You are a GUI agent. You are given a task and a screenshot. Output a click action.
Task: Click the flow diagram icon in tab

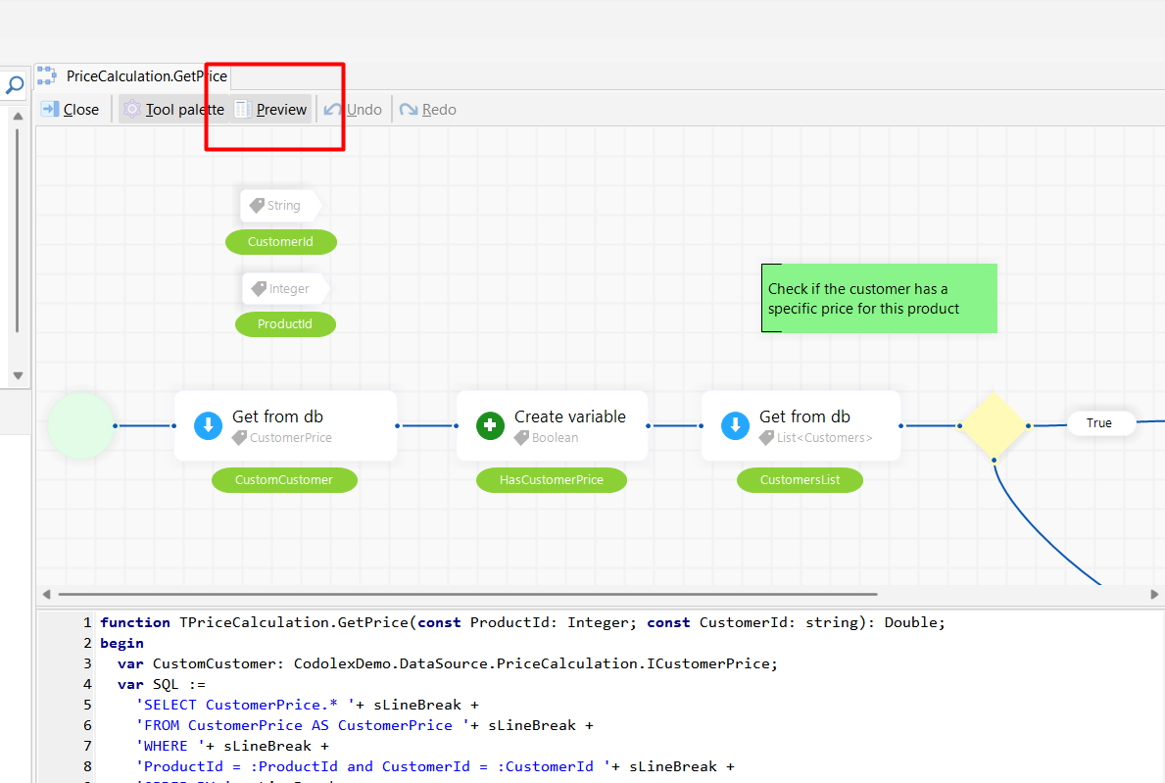pyautogui.click(x=47, y=76)
